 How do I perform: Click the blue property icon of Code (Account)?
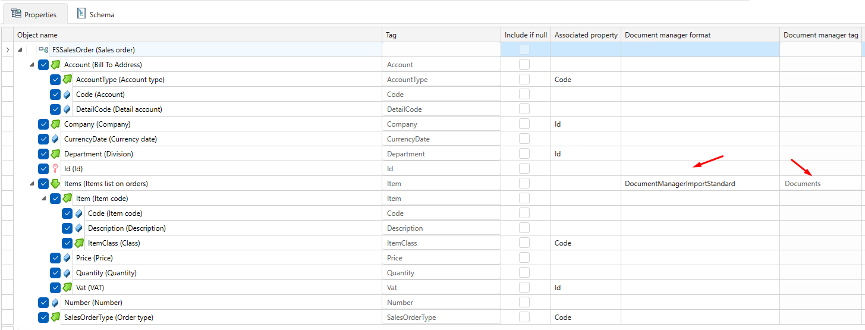pyautogui.click(x=67, y=95)
